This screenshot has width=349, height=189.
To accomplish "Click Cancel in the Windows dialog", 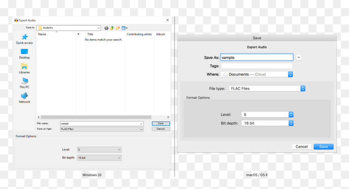I will point(161,129).
